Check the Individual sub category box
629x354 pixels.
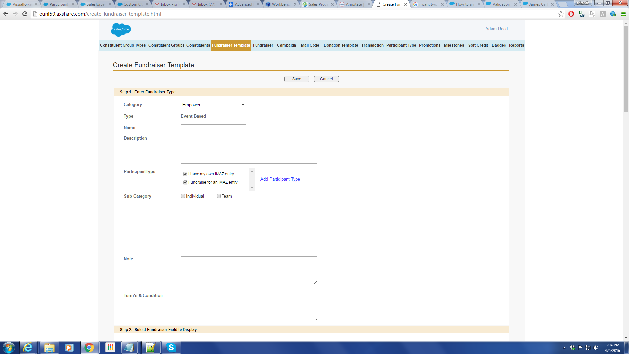click(x=183, y=196)
